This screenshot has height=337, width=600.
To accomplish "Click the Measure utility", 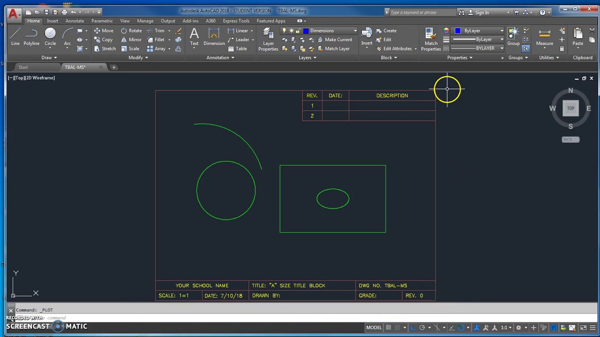I will (545, 37).
